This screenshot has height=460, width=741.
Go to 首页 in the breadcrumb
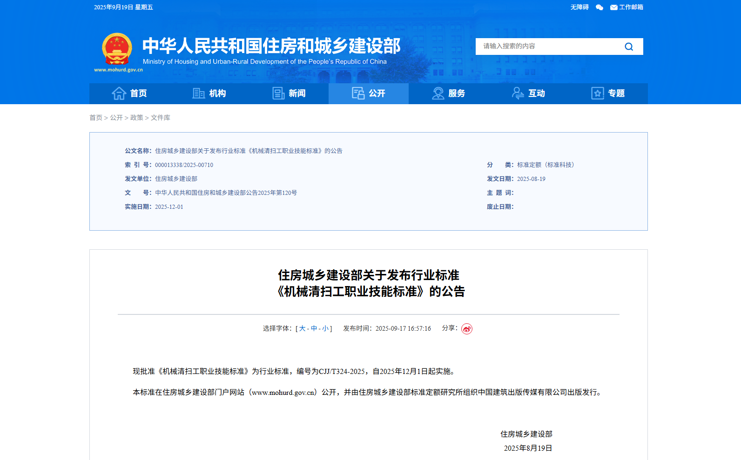[x=96, y=118]
